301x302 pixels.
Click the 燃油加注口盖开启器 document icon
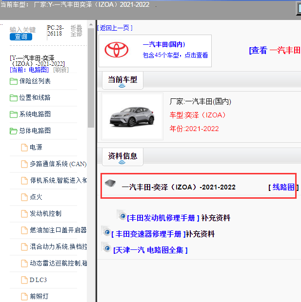point(24,230)
